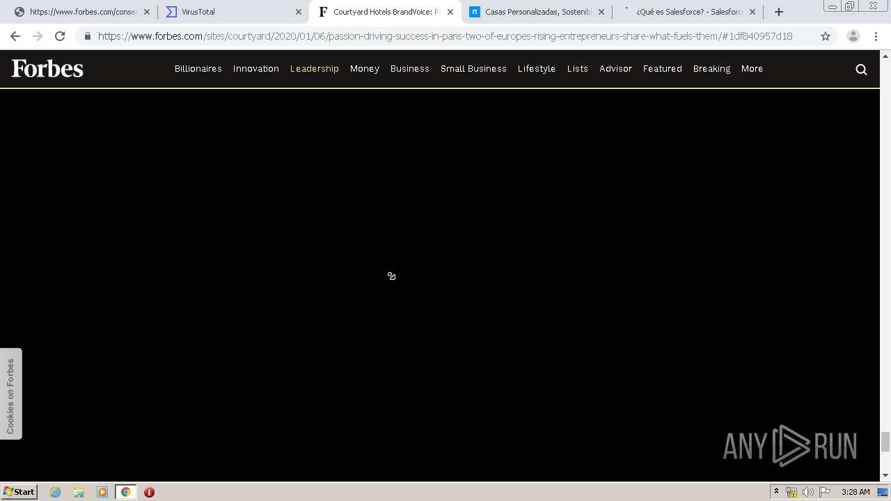
Task: Open Windows Media Player in taskbar
Action: (102, 492)
